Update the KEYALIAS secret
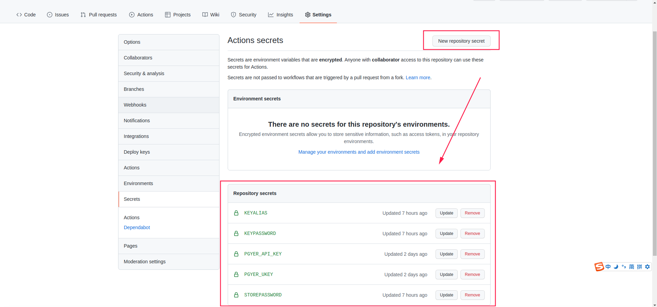Screen dimensions: 657x307 446,213
